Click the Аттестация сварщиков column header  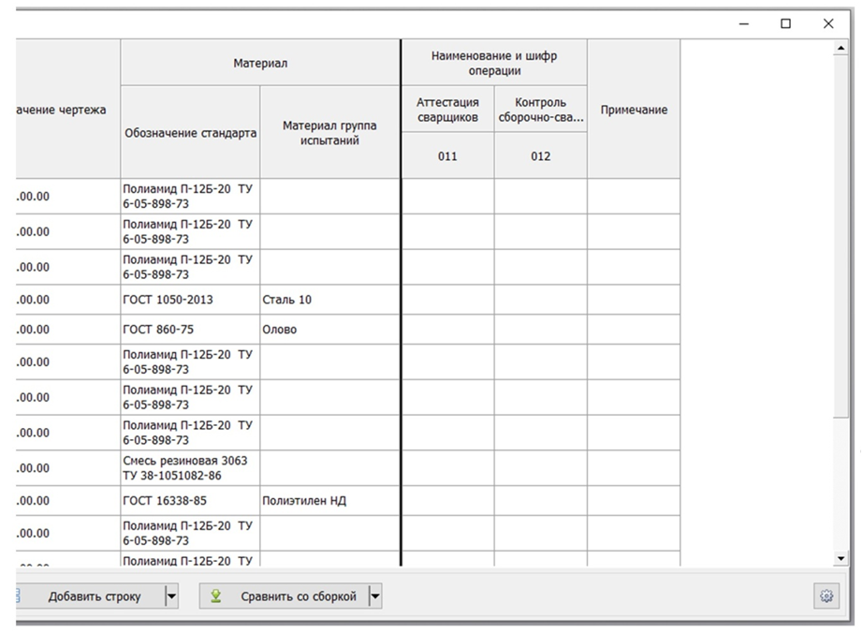447,110
